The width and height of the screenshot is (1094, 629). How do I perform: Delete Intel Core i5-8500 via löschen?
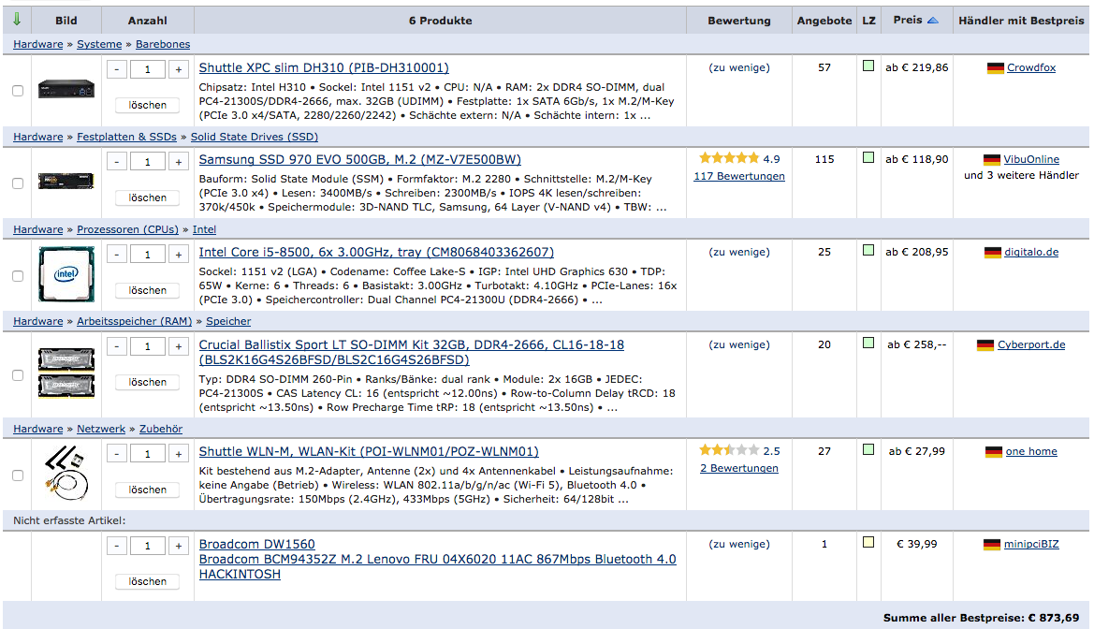[148, 290]
